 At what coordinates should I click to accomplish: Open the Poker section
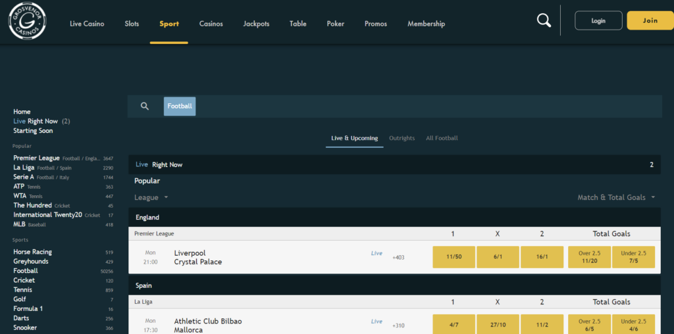coord(335,24)
